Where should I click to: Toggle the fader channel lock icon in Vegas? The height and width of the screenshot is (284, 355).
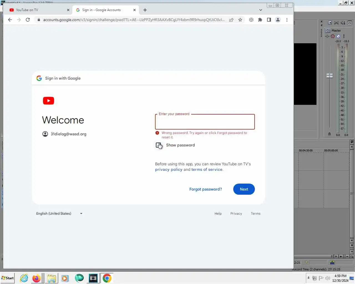(329, 134)
